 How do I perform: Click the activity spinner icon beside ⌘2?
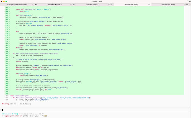71,5
